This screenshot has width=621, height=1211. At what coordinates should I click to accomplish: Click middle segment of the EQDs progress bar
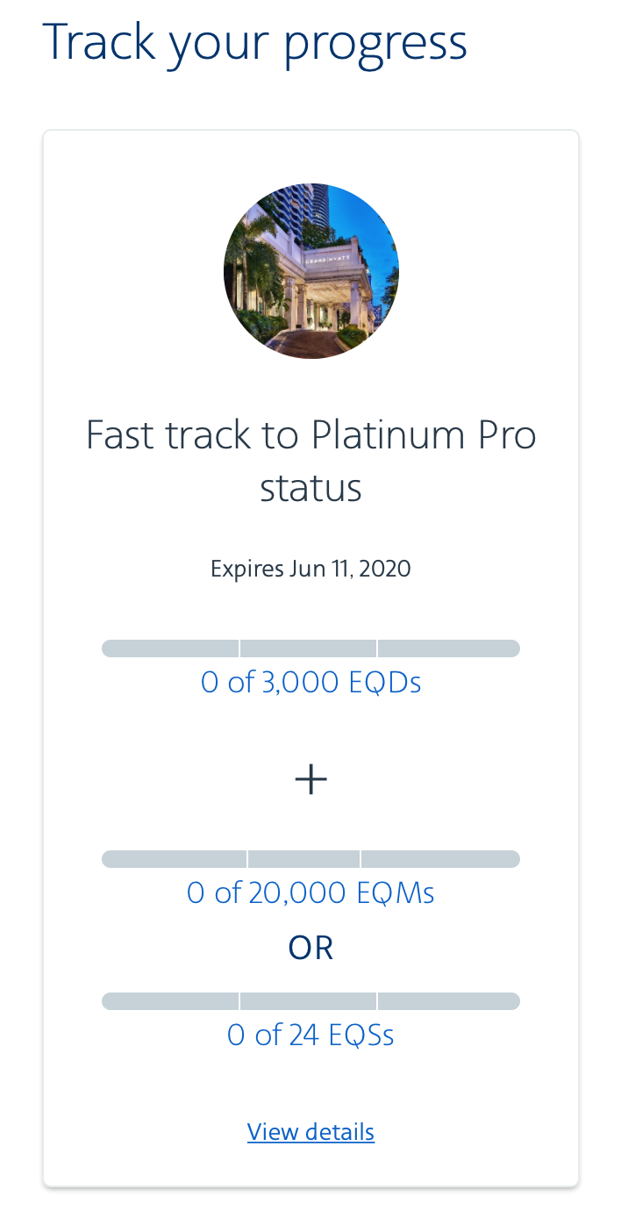coord(309,648)
